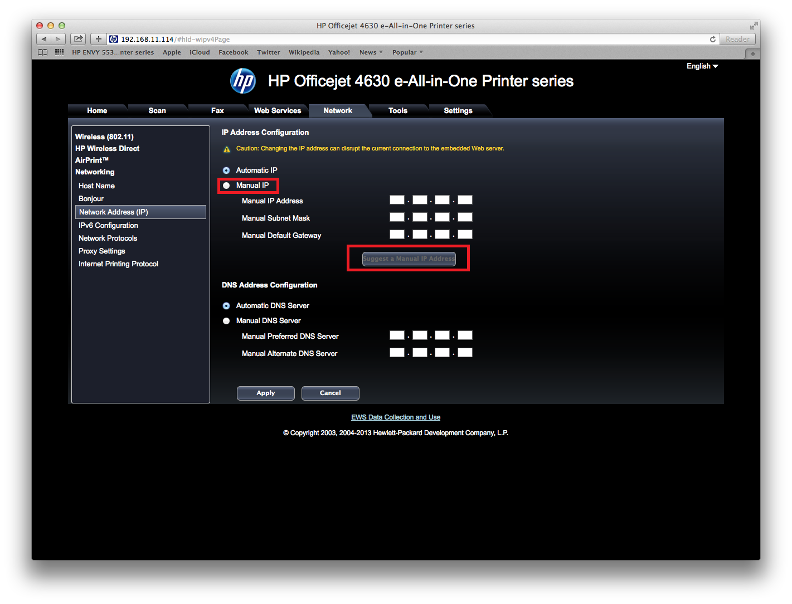Click the reload page icon
This screenshot has height=604, width=792.
(x=712, y=39)
